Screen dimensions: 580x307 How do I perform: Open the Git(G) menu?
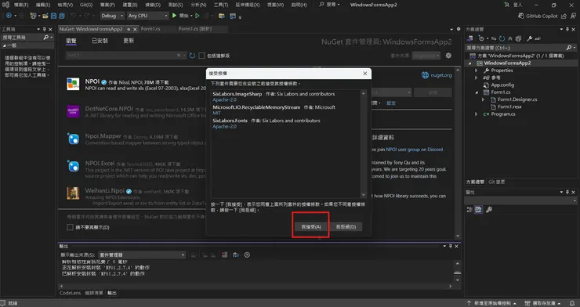86,5
